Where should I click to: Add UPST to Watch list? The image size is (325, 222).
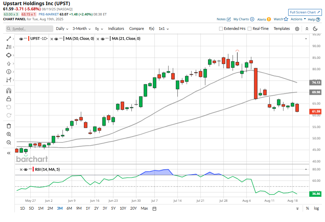pyautogui.click(x=281, y=19)
